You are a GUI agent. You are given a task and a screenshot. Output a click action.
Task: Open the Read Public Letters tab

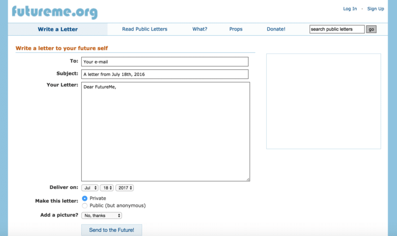click(x=145, y=29)
